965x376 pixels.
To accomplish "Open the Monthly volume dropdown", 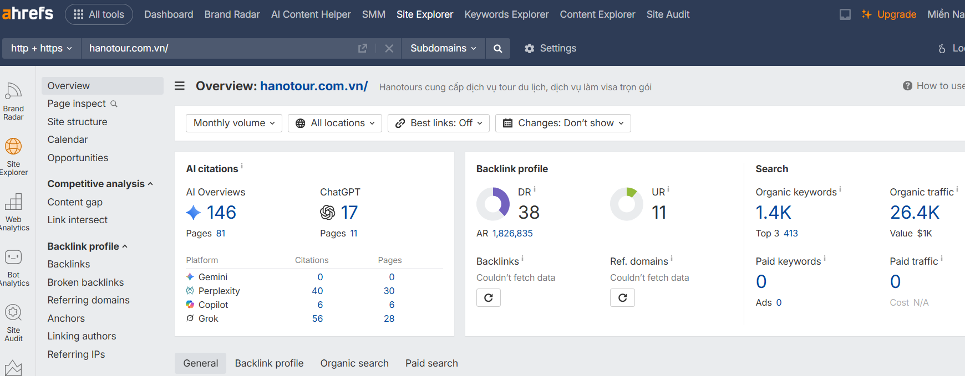I will (x=234, y=123).
